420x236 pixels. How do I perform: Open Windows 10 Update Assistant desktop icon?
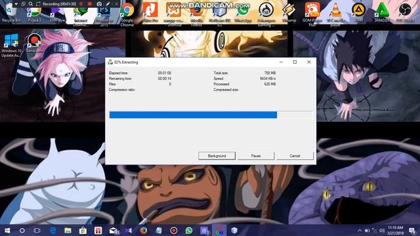coord(11,45)
